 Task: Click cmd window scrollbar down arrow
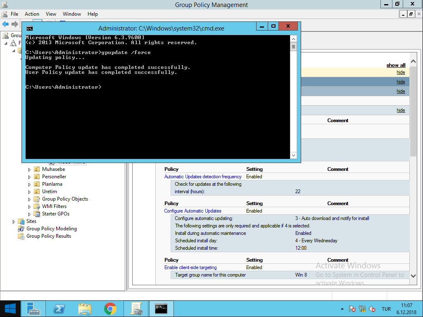293,155
